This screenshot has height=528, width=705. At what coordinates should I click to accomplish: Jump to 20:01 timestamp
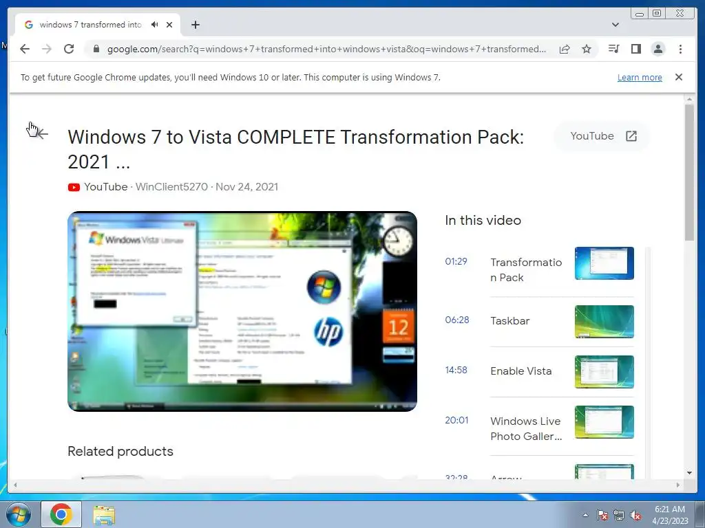(x=457, y=420)
